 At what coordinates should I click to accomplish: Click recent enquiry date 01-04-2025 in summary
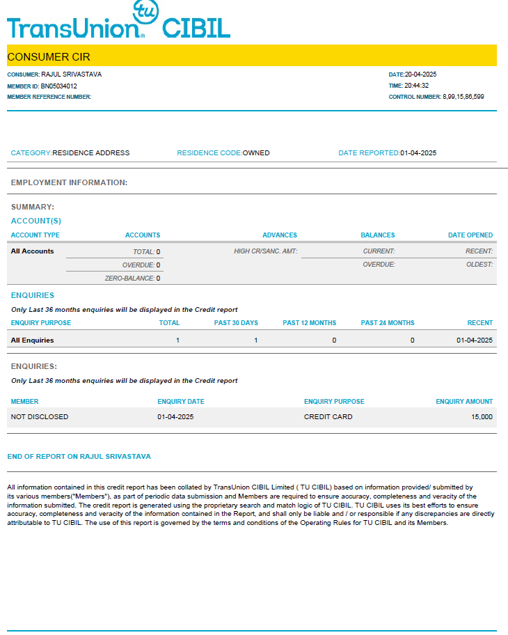coord(475,340)
